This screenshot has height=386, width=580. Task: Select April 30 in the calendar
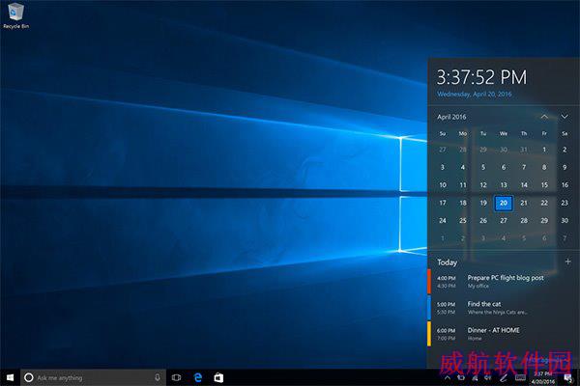coord(565,220)
